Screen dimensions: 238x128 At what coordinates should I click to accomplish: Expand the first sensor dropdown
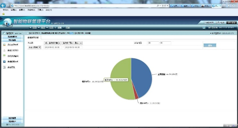(59, 43)
